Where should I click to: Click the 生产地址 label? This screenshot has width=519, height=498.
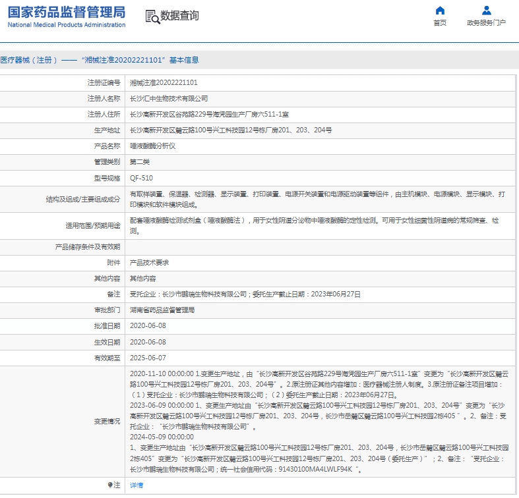coord(107,130)
